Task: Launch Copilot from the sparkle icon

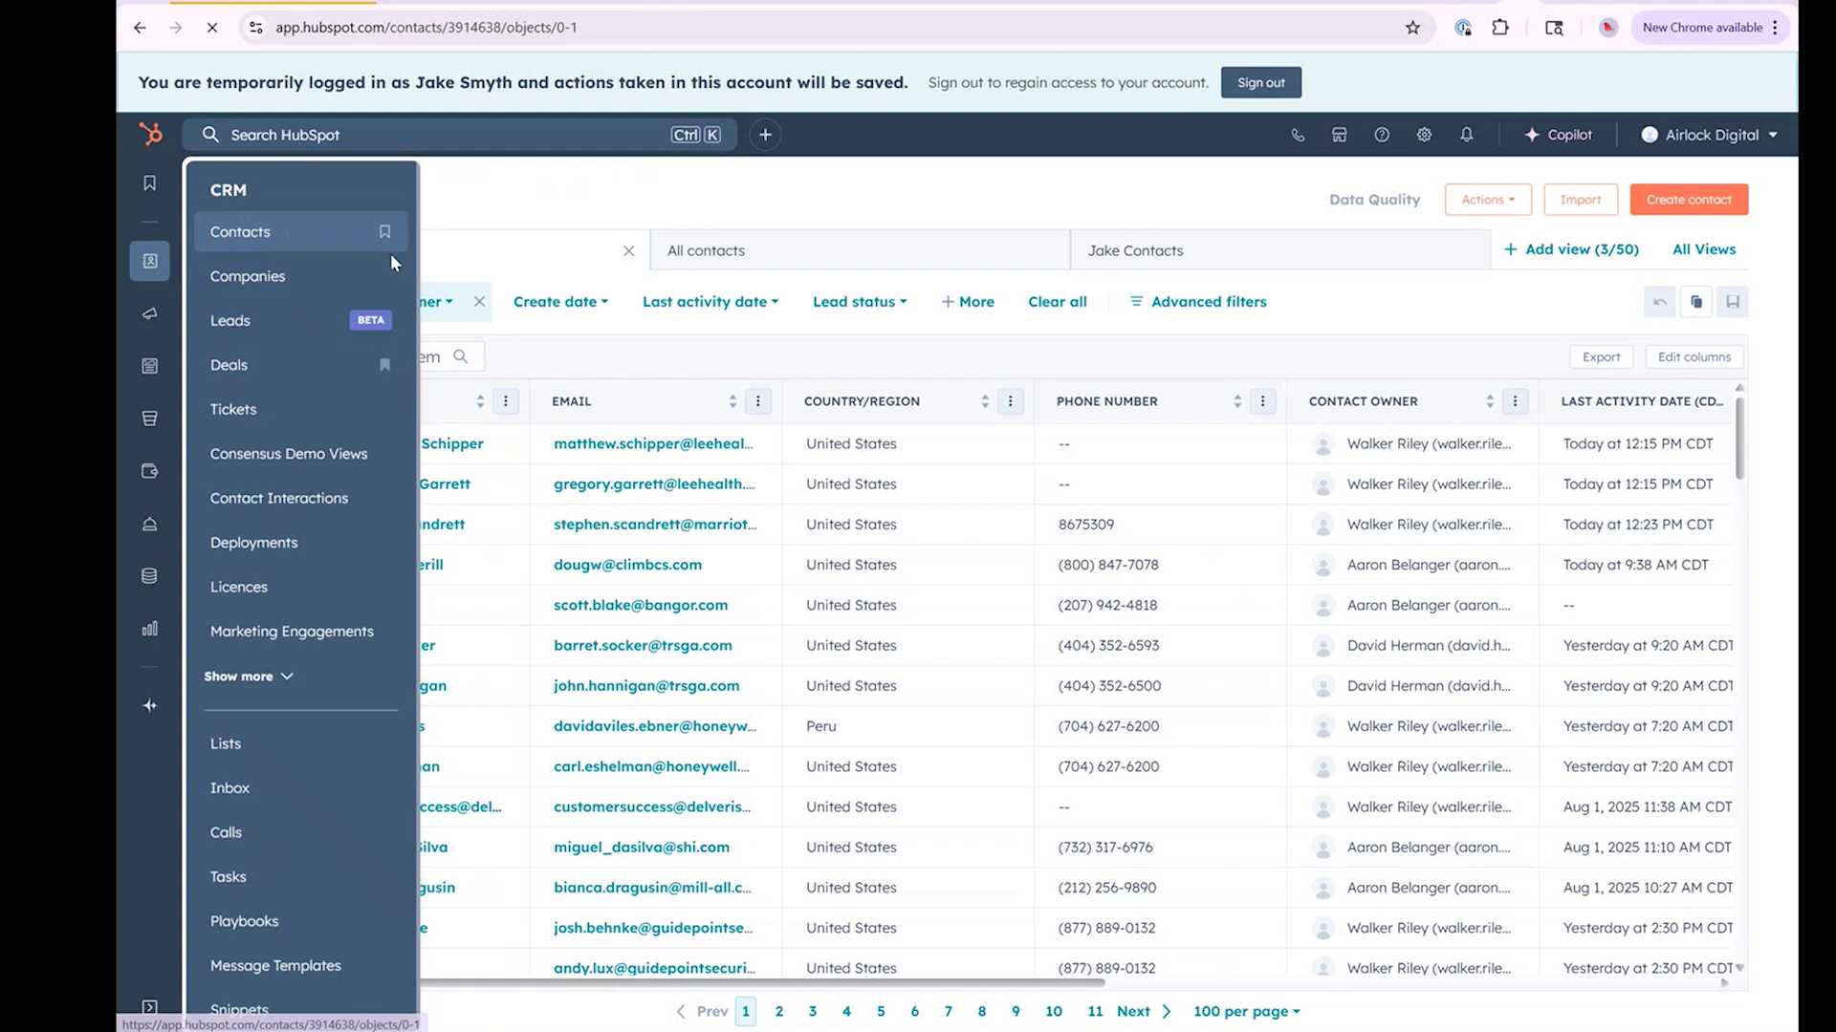Action: 1558,135
